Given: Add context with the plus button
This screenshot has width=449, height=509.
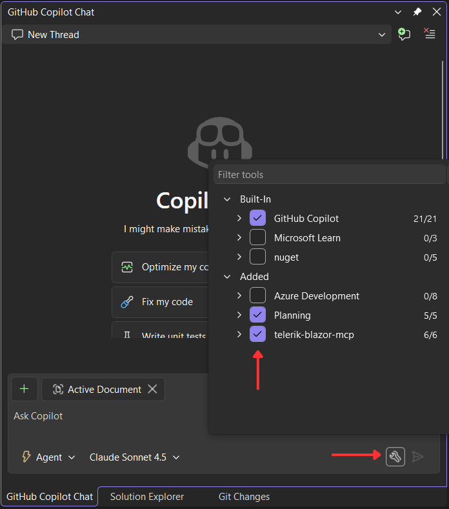Looking at the screenshot, I should tap(25, 389).
